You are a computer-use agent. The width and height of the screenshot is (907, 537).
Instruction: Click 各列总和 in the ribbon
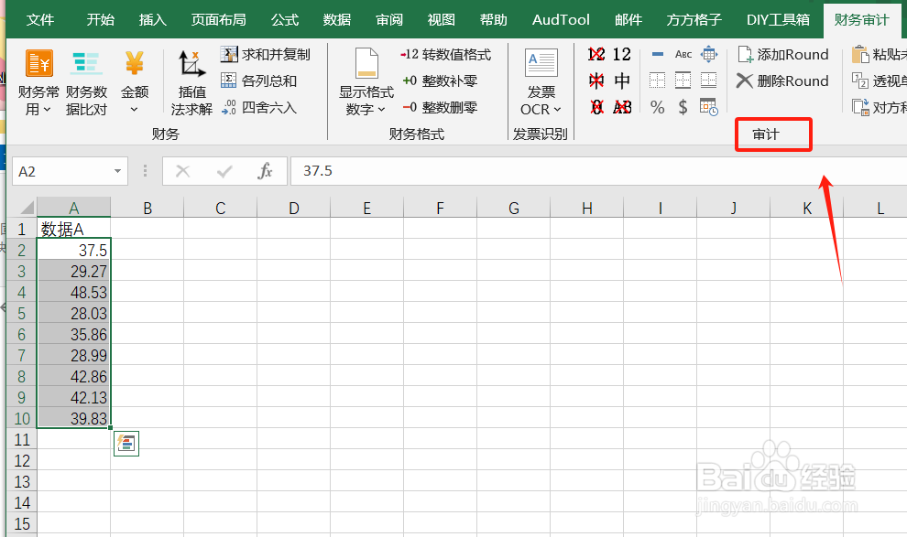pyautogui.click(x=258, y=81)
